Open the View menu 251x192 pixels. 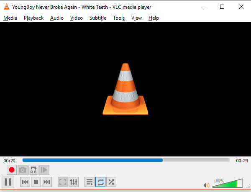[x=136, y=18]
